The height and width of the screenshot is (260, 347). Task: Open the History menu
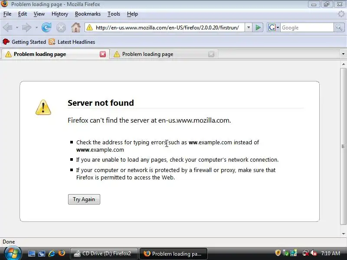click(x=60, y=14)
